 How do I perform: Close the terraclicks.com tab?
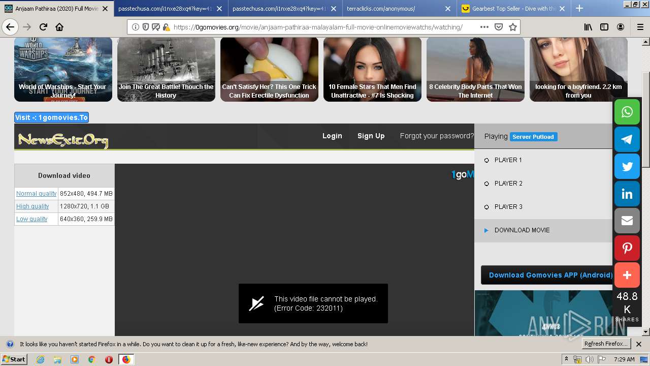click(x=448, y=9)
